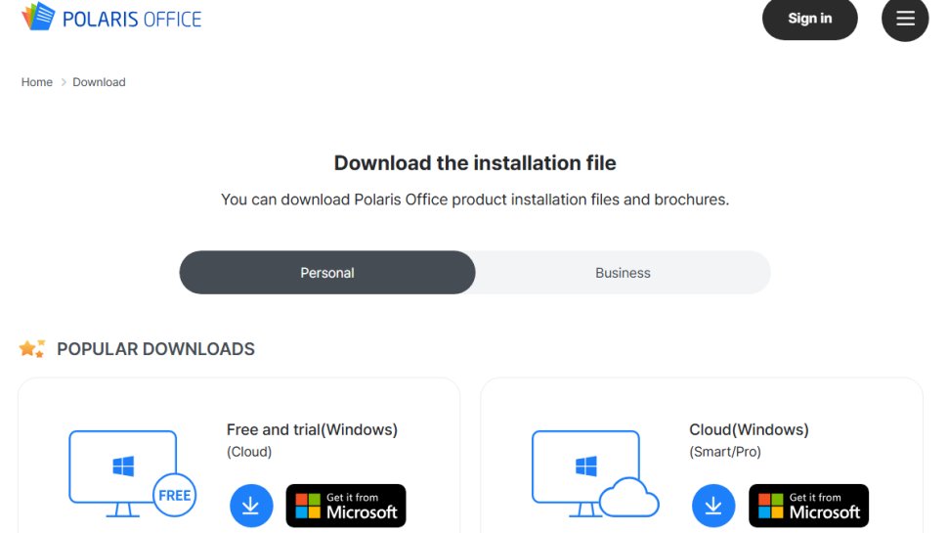948x533 pixels.
Task: Switch to the Business tab
Action: coord(623,273)
